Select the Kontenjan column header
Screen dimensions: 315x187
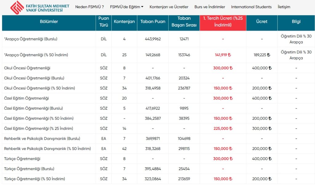(x=124, y=22)
